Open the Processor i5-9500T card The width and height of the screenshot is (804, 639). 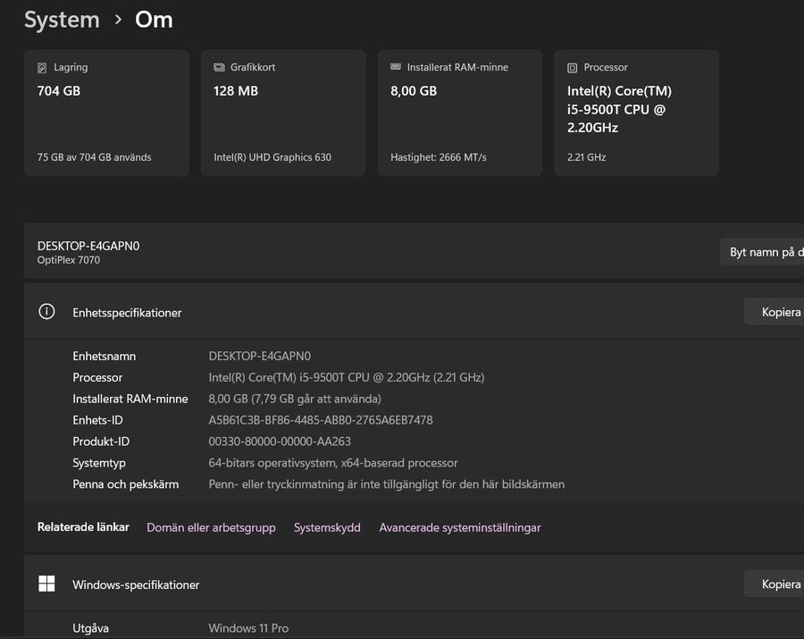[x=636, y=113]
